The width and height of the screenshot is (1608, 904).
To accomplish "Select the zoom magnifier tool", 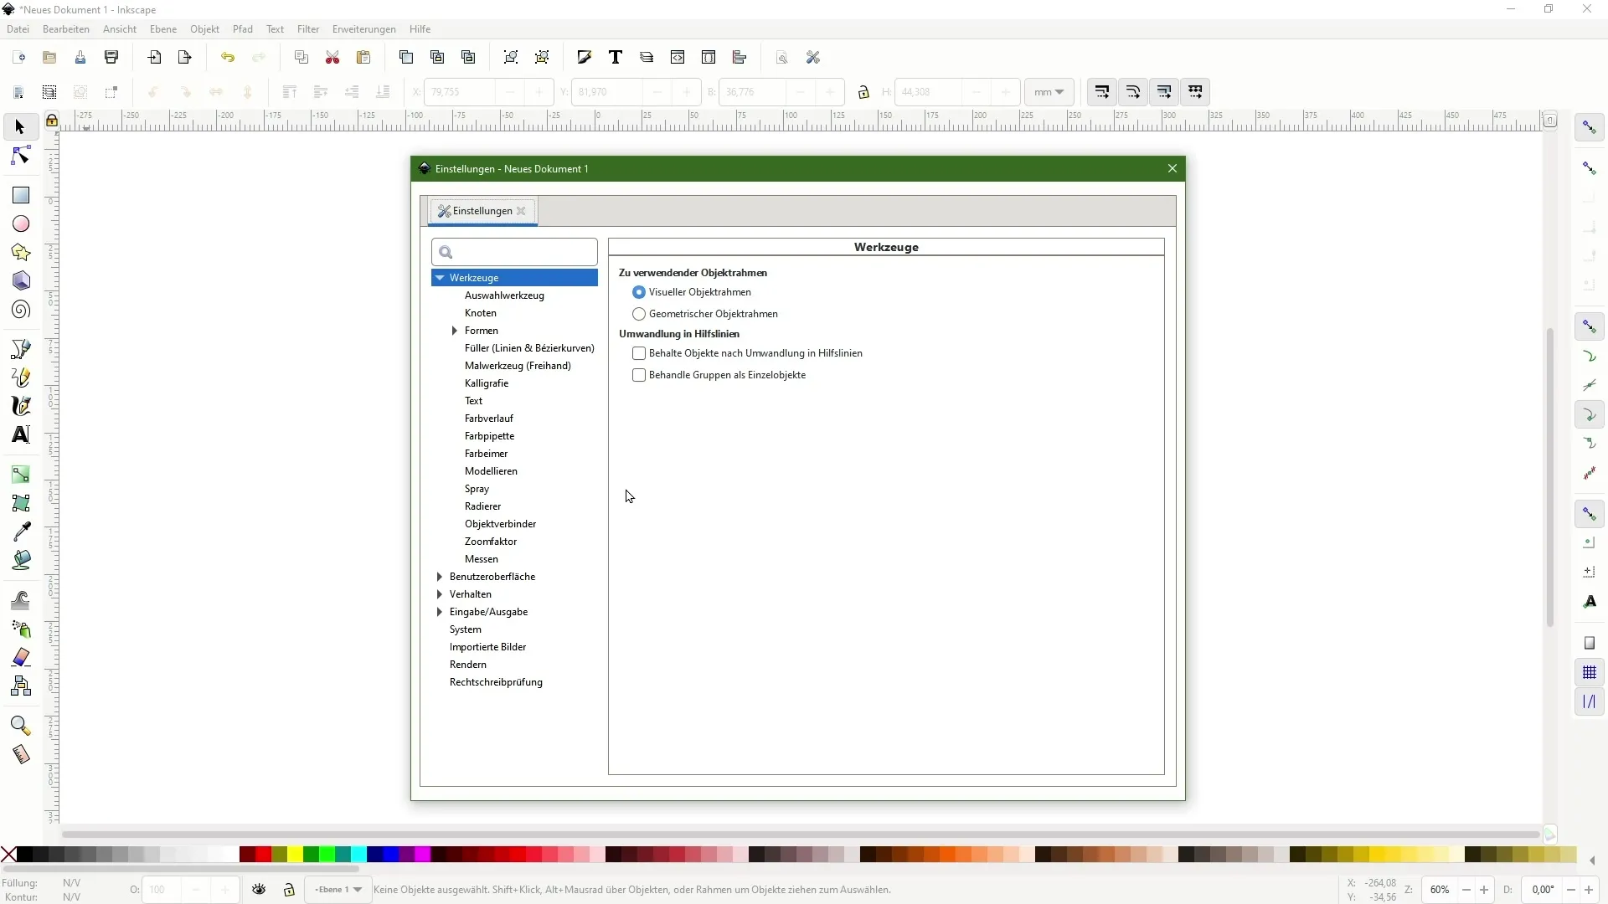I will tap(20, 726).
